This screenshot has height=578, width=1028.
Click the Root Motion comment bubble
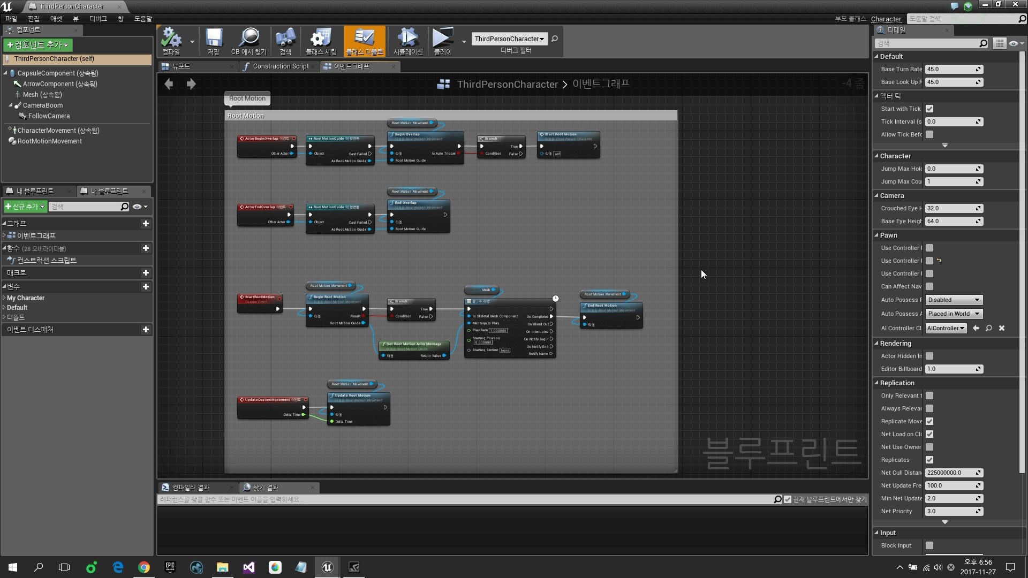point(247,98)
